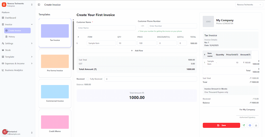
Task: Open the Nexova Techworks company dropdown
Action: point(249,5)
